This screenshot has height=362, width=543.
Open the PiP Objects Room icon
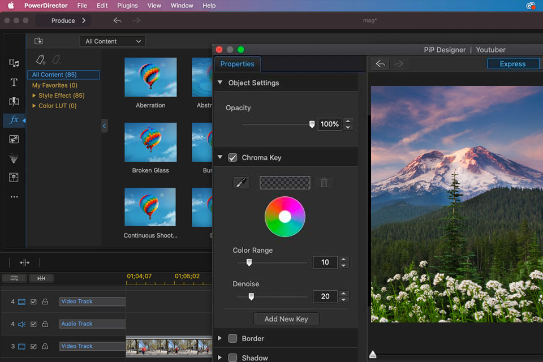(14, 139)
